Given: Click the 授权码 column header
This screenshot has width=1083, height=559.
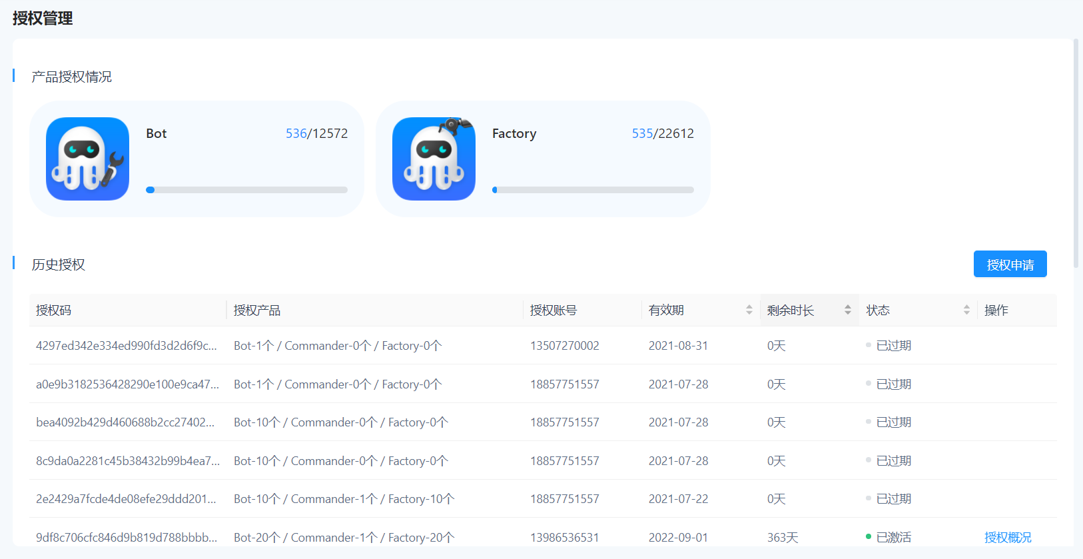Looking at the screenshot, I should (54, 310).
